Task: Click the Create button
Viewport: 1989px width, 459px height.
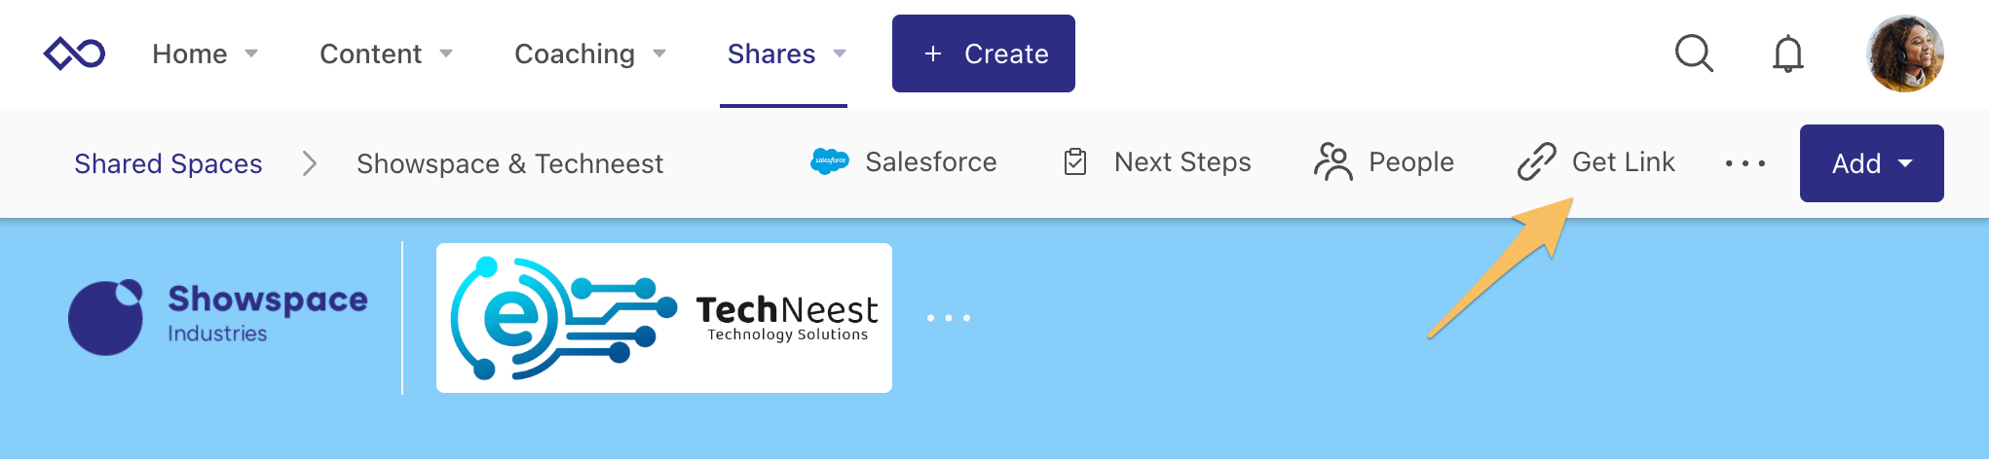Action: tap(983, 53)
